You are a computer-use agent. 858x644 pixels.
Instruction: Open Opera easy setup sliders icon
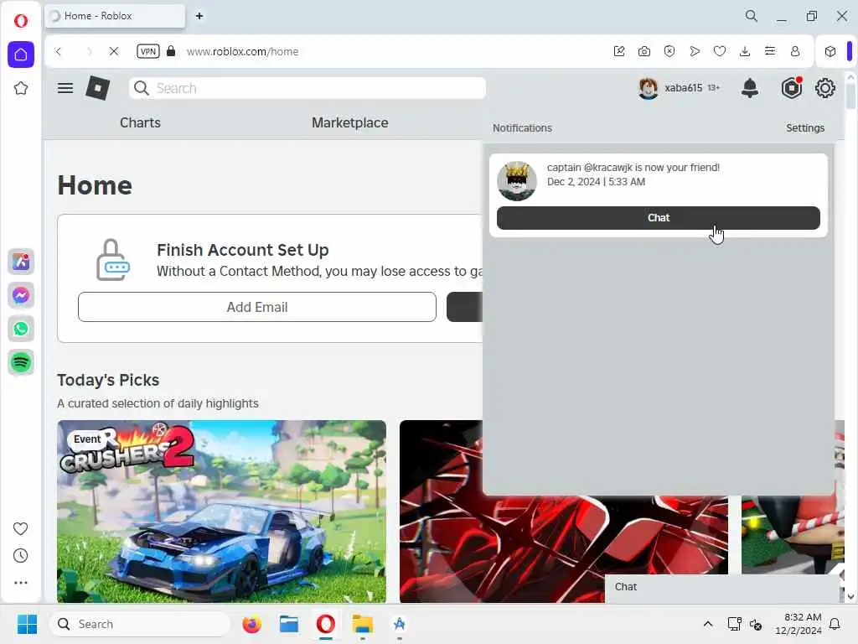tap(770, 51)
